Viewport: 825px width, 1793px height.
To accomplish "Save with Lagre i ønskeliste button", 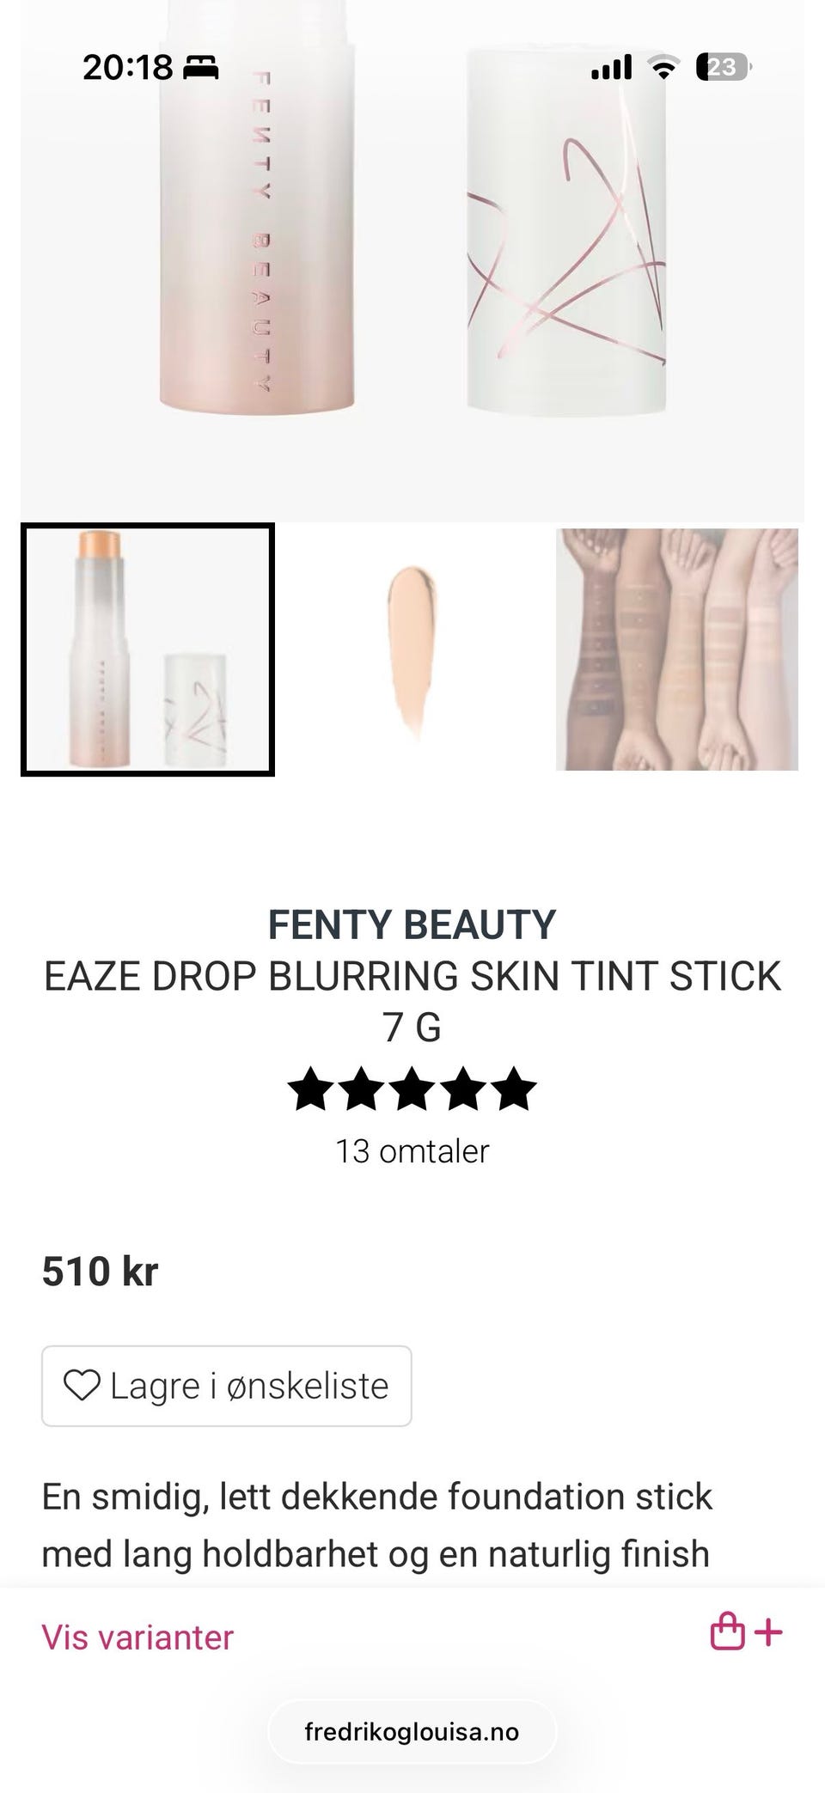I will pyautogui.click(x=227, y=1386).
